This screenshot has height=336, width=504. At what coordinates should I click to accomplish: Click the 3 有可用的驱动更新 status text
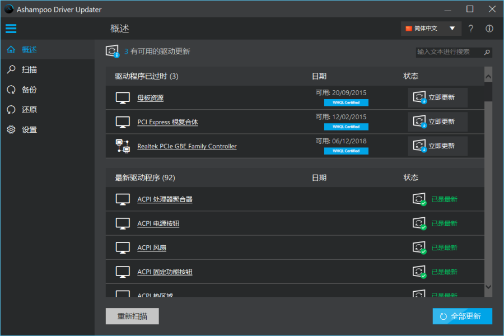click(157, 52)
